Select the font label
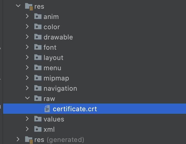Screen dimensions: 186x144 tap(50, 47)
